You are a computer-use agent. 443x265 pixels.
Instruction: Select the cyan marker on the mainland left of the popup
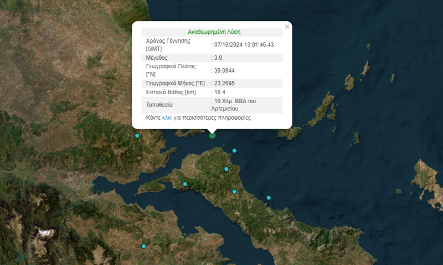click(x=137, y=135)
